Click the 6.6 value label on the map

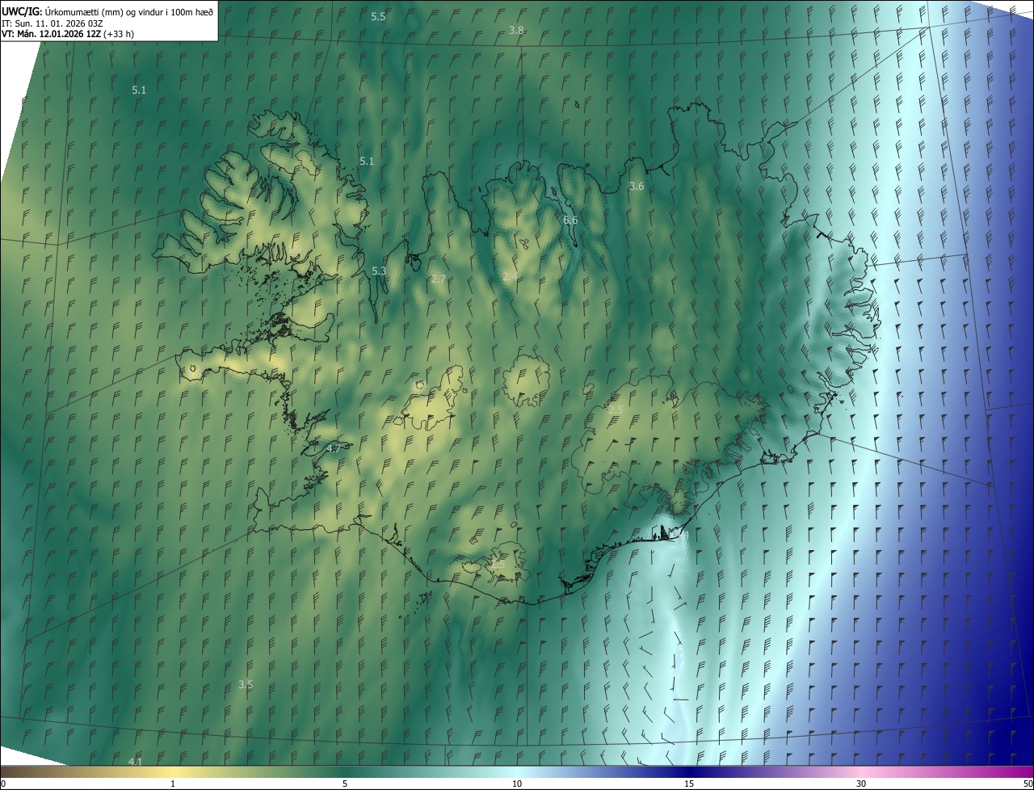[x=570, y=221]
